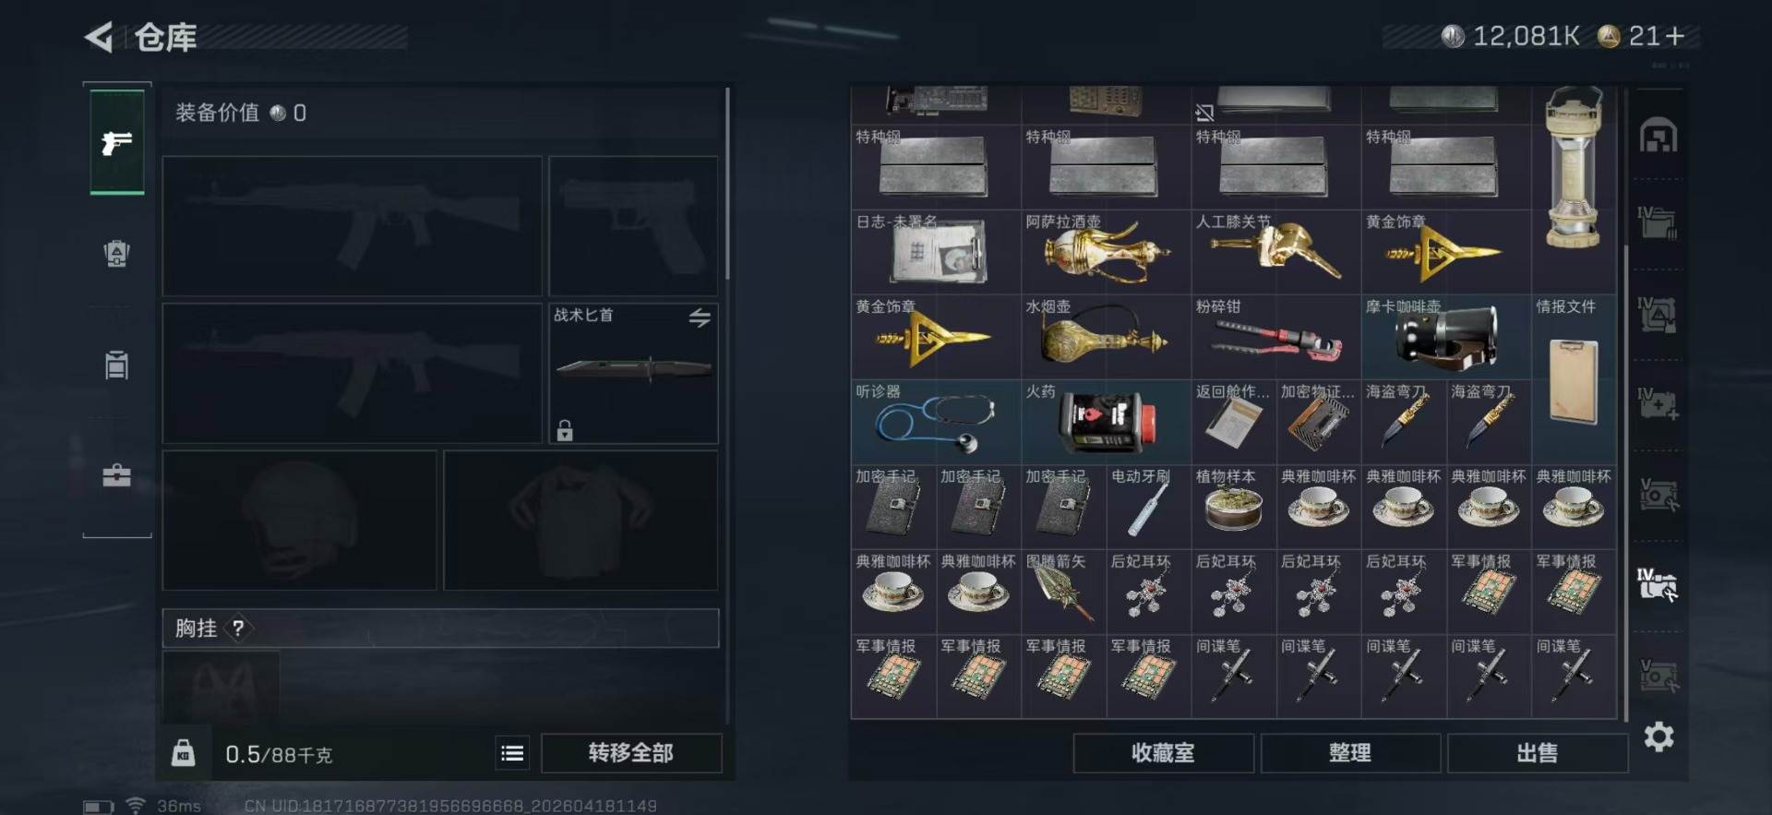1772x815 pixels.
Task: Open the briefcase category in left sidebar
Action: coord(116,475)
